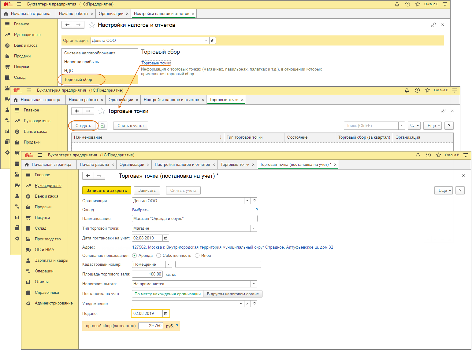Image resolution: width=472 pixels, height=350 pixels.
Task: Click search field Поиск (Ctrl+F)
Action: (371, 126)
